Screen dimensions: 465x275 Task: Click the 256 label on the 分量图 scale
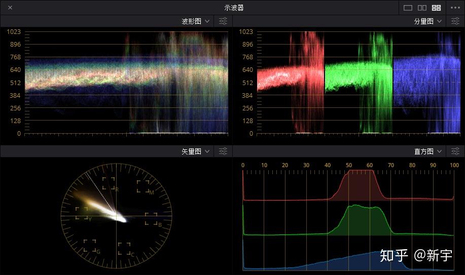[247, 108]
